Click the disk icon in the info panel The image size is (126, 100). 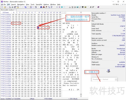pyautogui.click(x=108, y=71)
